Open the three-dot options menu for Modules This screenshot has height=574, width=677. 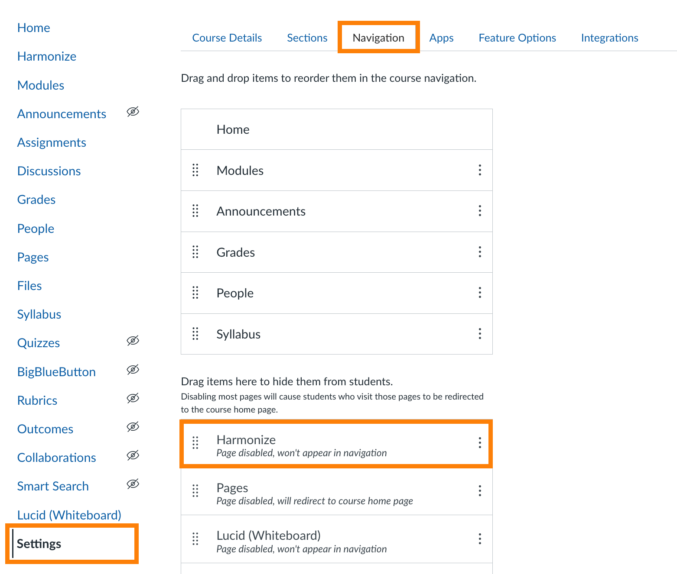click(480, 170)
